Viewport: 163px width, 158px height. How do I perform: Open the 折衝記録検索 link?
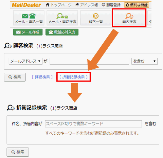(x=73, y=77)
